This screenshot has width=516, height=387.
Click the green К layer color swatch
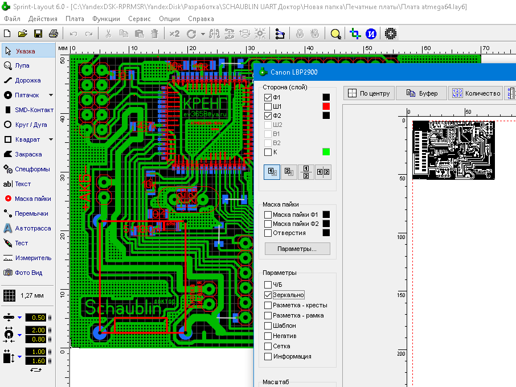(x=326, y=152)
